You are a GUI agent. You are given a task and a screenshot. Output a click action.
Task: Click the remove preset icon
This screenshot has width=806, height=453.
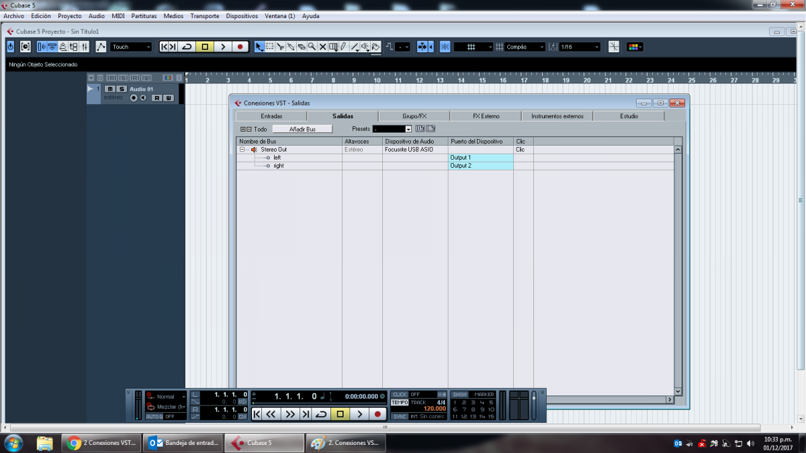pyautogui.click(x=431, y=128)
